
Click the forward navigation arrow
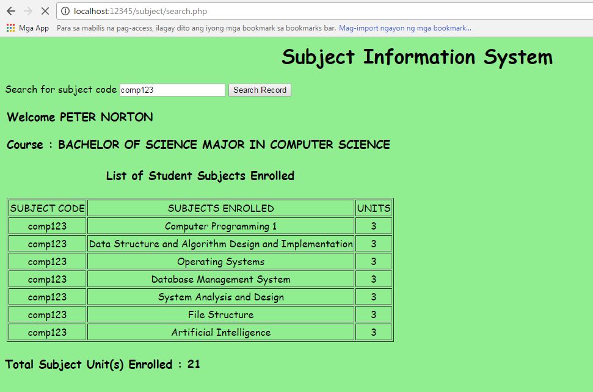click(x=29, y=11)
